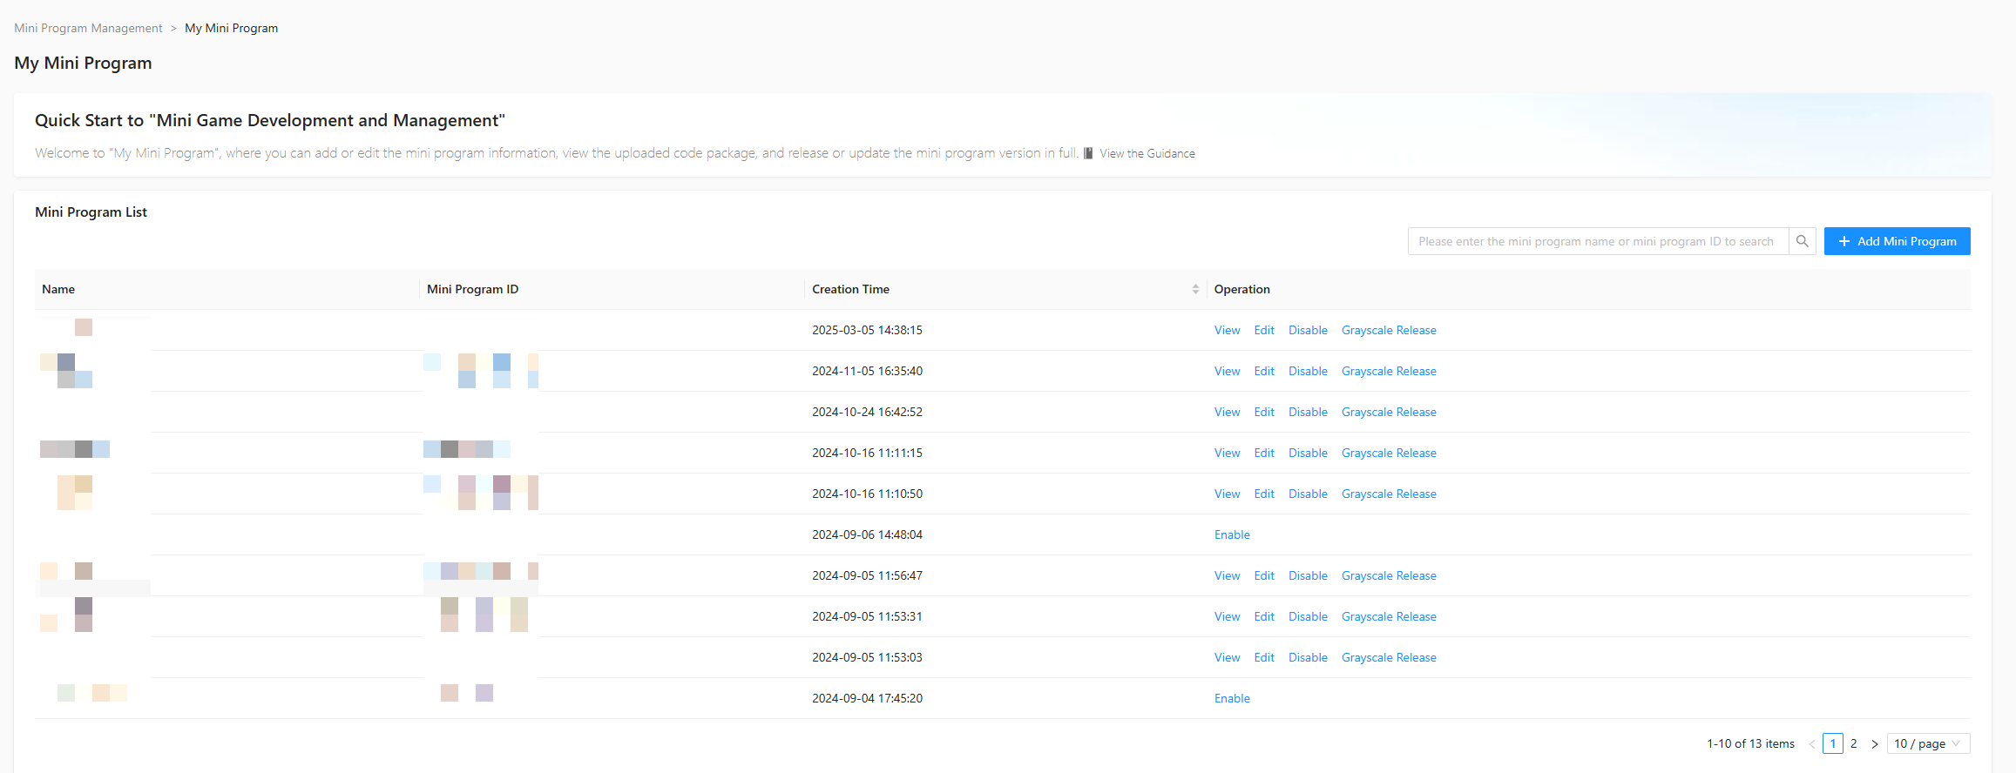Disable the 2025-03-05 14:38:15 mini program
Viewport: 2016px width, 773px height.
tap(1309, 330)
